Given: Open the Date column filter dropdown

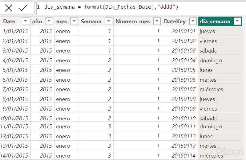Looking at the screenshot, I should [25, 21].
